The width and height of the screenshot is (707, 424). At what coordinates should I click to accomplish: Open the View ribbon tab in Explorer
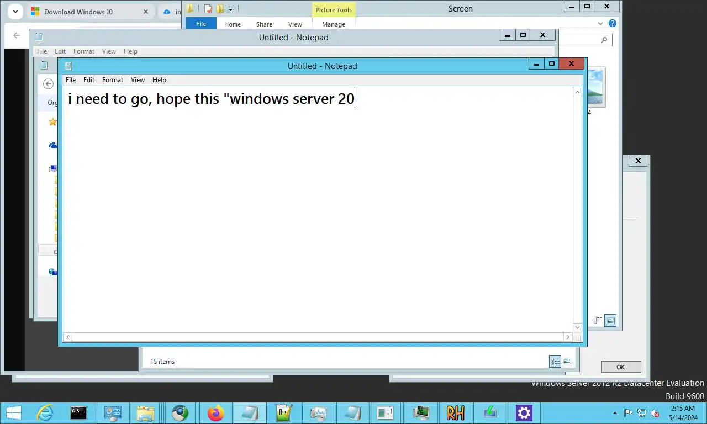[x=295, y=24]
